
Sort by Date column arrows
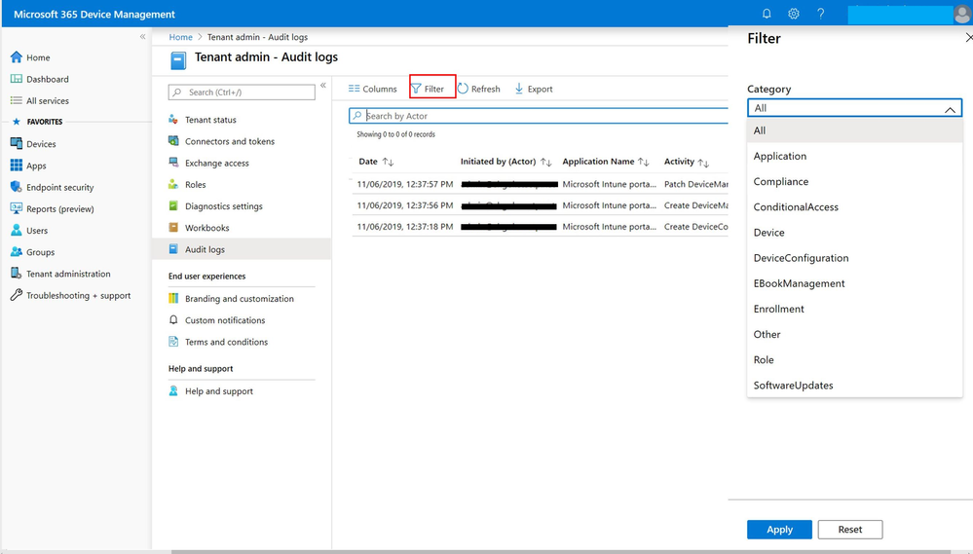[389, 162]
